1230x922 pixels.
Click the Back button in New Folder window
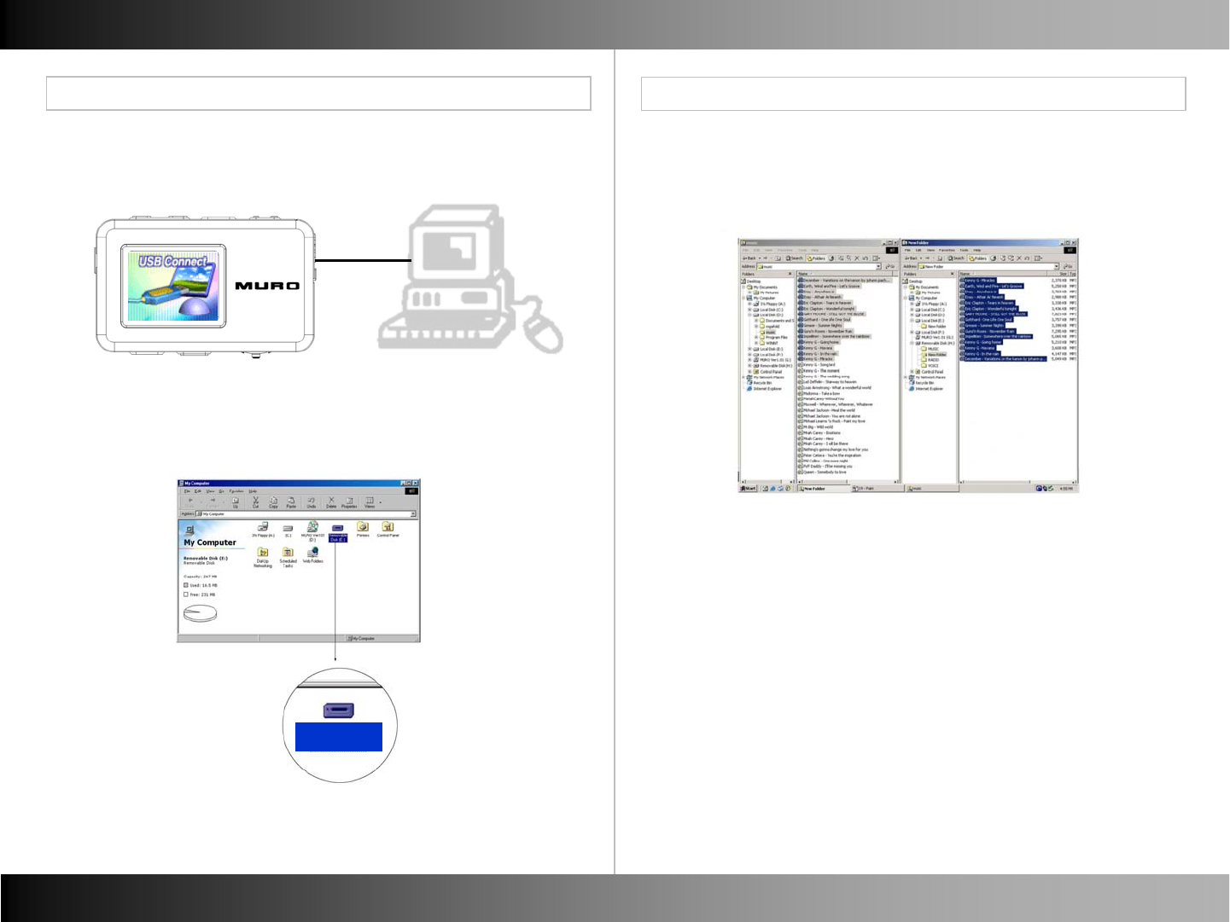click(911, 258)
